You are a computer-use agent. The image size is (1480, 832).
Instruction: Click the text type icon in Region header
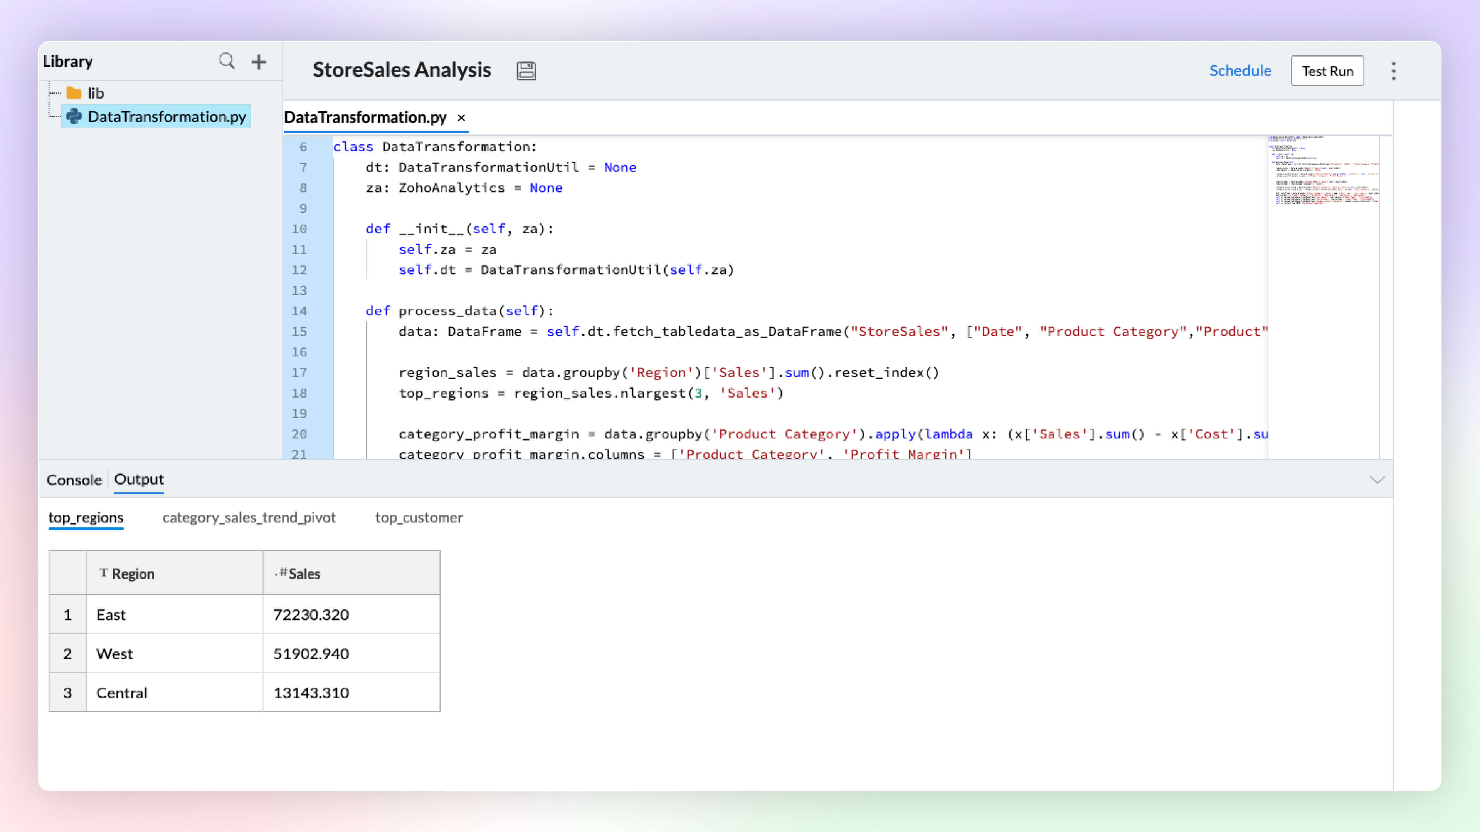tap(103, 573)
